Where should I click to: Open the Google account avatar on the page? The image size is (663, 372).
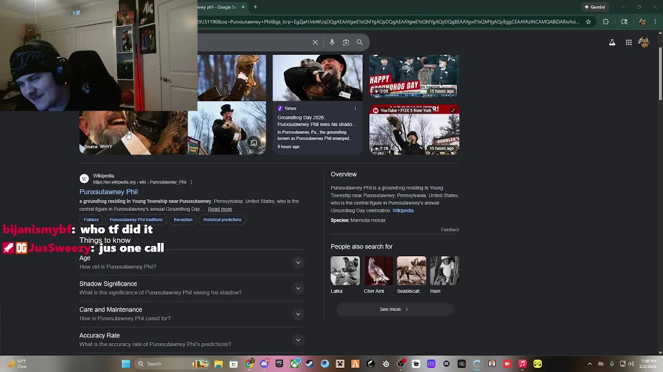coord(644,42)
